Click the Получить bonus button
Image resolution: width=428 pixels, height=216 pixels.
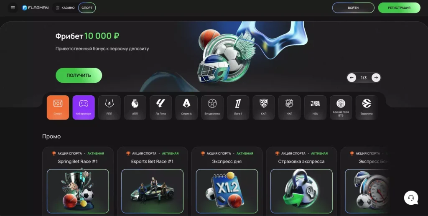[x=79, y=75]
